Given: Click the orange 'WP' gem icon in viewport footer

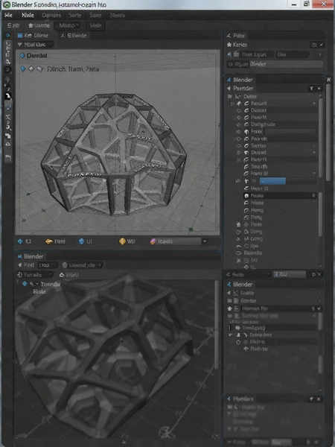Looking at the screenshot, I should 122,241.
